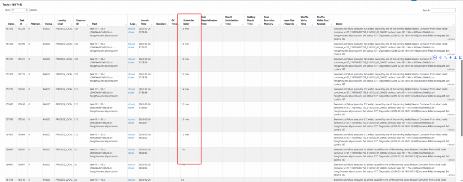The width and height of the screenshot is (463, 182).
Task: Open stderr log for task 157299
Action: pos(131,47)
